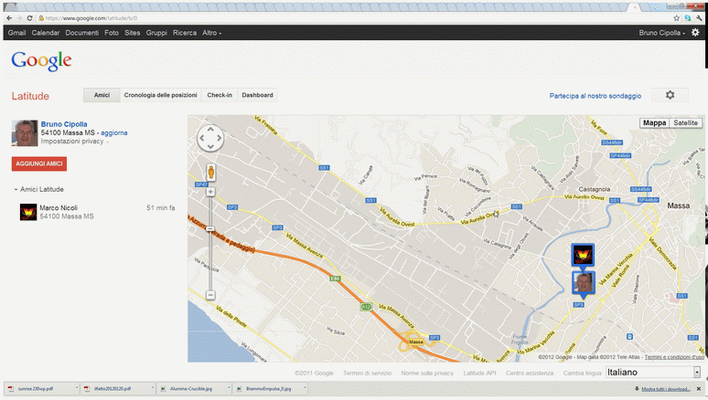Select the Amici tab
The width and height of the screenshot is (708, 400).
pyautogui.click(x=102, y=95)
